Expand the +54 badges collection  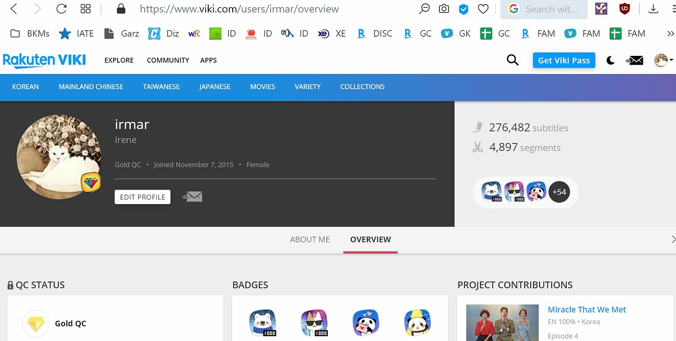coord(559,192)
